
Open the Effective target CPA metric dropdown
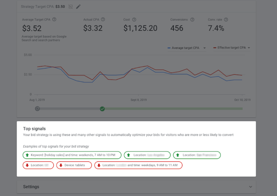coord(249,48)
